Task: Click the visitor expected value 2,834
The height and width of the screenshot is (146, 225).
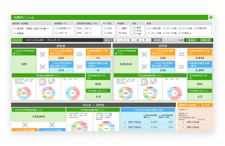Action: (x=200, y=58)
